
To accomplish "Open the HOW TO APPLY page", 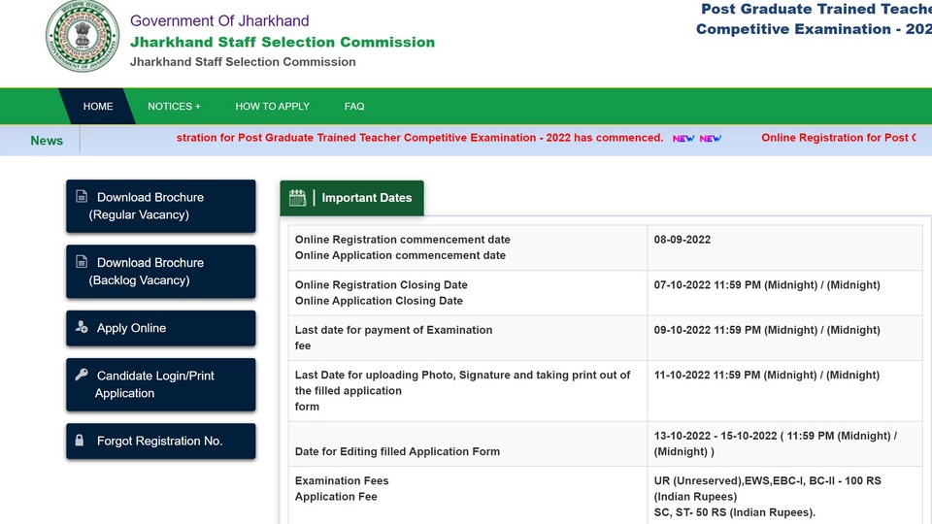I will point(272,107).
